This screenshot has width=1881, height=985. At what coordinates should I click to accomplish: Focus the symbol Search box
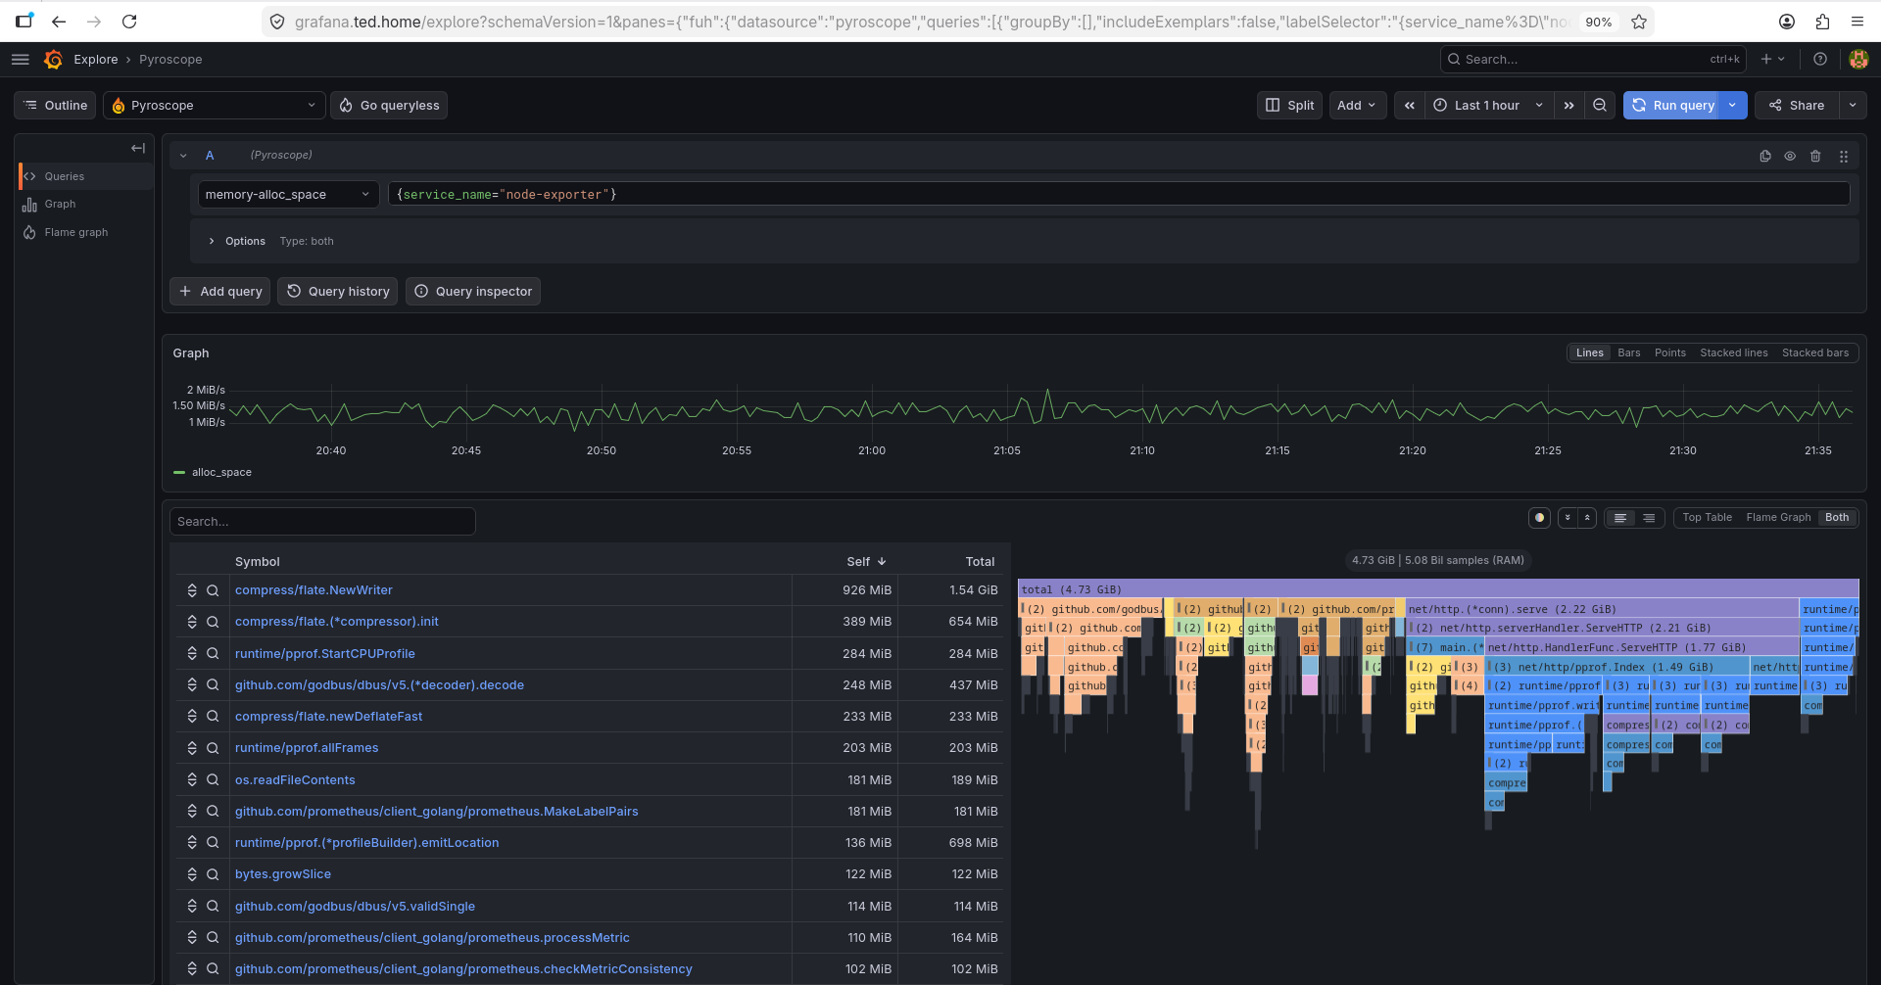pos(322,522)
